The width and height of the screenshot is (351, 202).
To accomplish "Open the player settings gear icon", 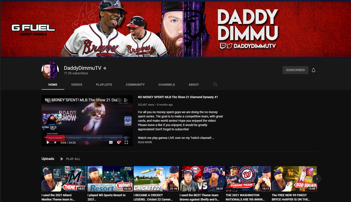I will tap(119, 142).
